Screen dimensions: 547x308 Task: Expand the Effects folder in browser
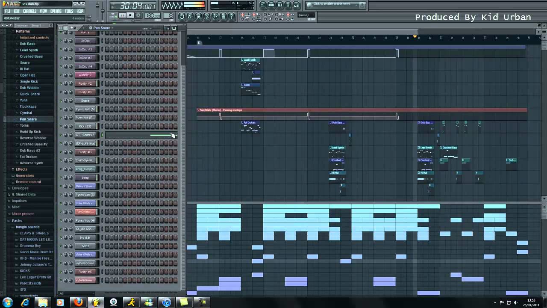pos(21,169)
